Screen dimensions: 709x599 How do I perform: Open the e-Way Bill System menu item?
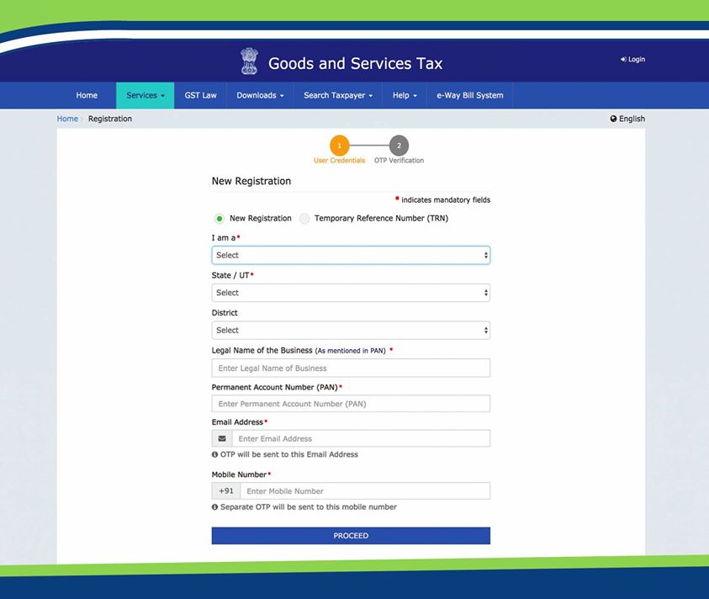tap(470, 95)
